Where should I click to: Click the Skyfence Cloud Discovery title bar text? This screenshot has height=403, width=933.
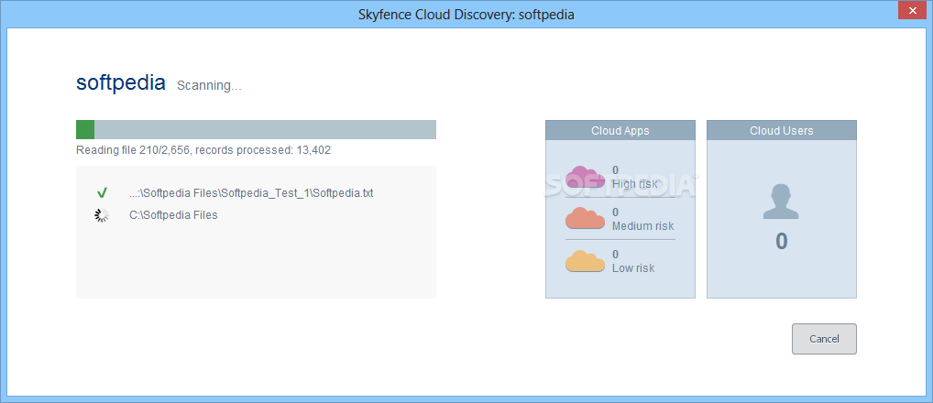point(466,15)
